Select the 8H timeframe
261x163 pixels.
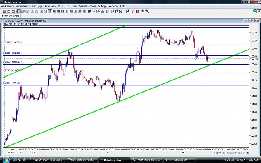point(71,11)
